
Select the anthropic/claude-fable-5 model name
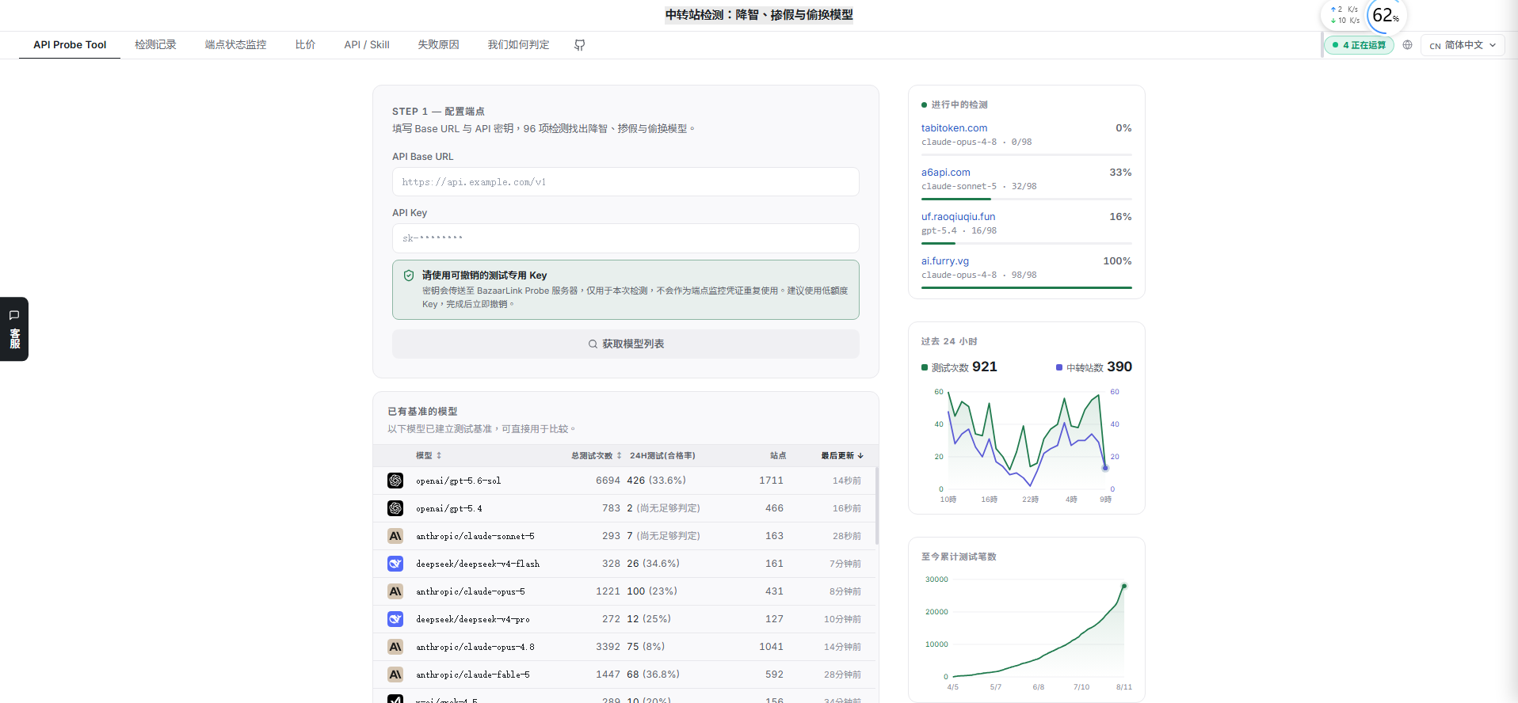(x=473, y=674)
